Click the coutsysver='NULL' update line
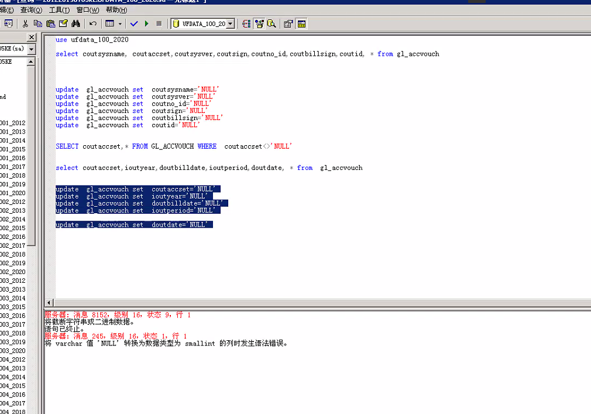The height and width of the screenshot is (414, 591). [135, 97]
